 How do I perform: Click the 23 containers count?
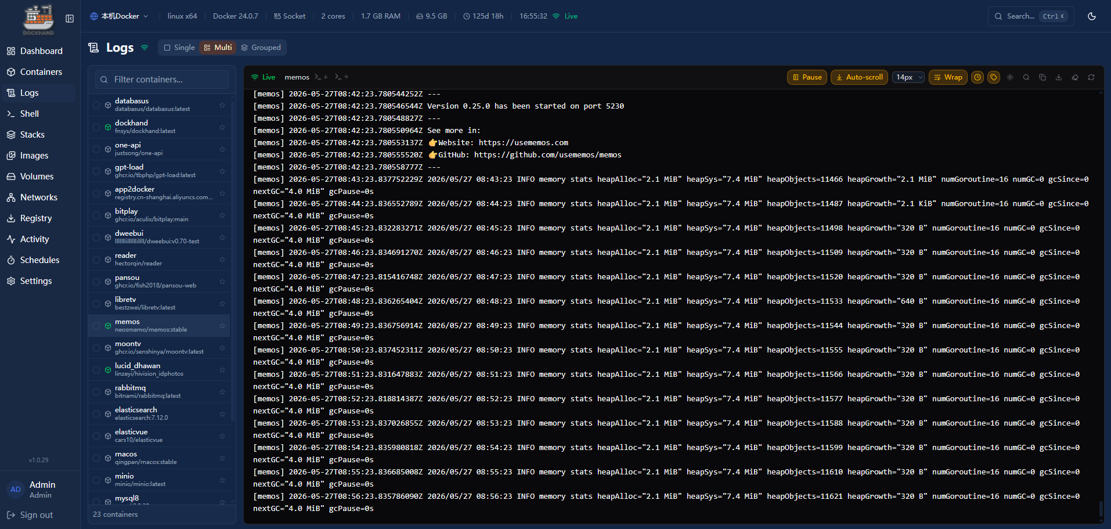[116, 514]
